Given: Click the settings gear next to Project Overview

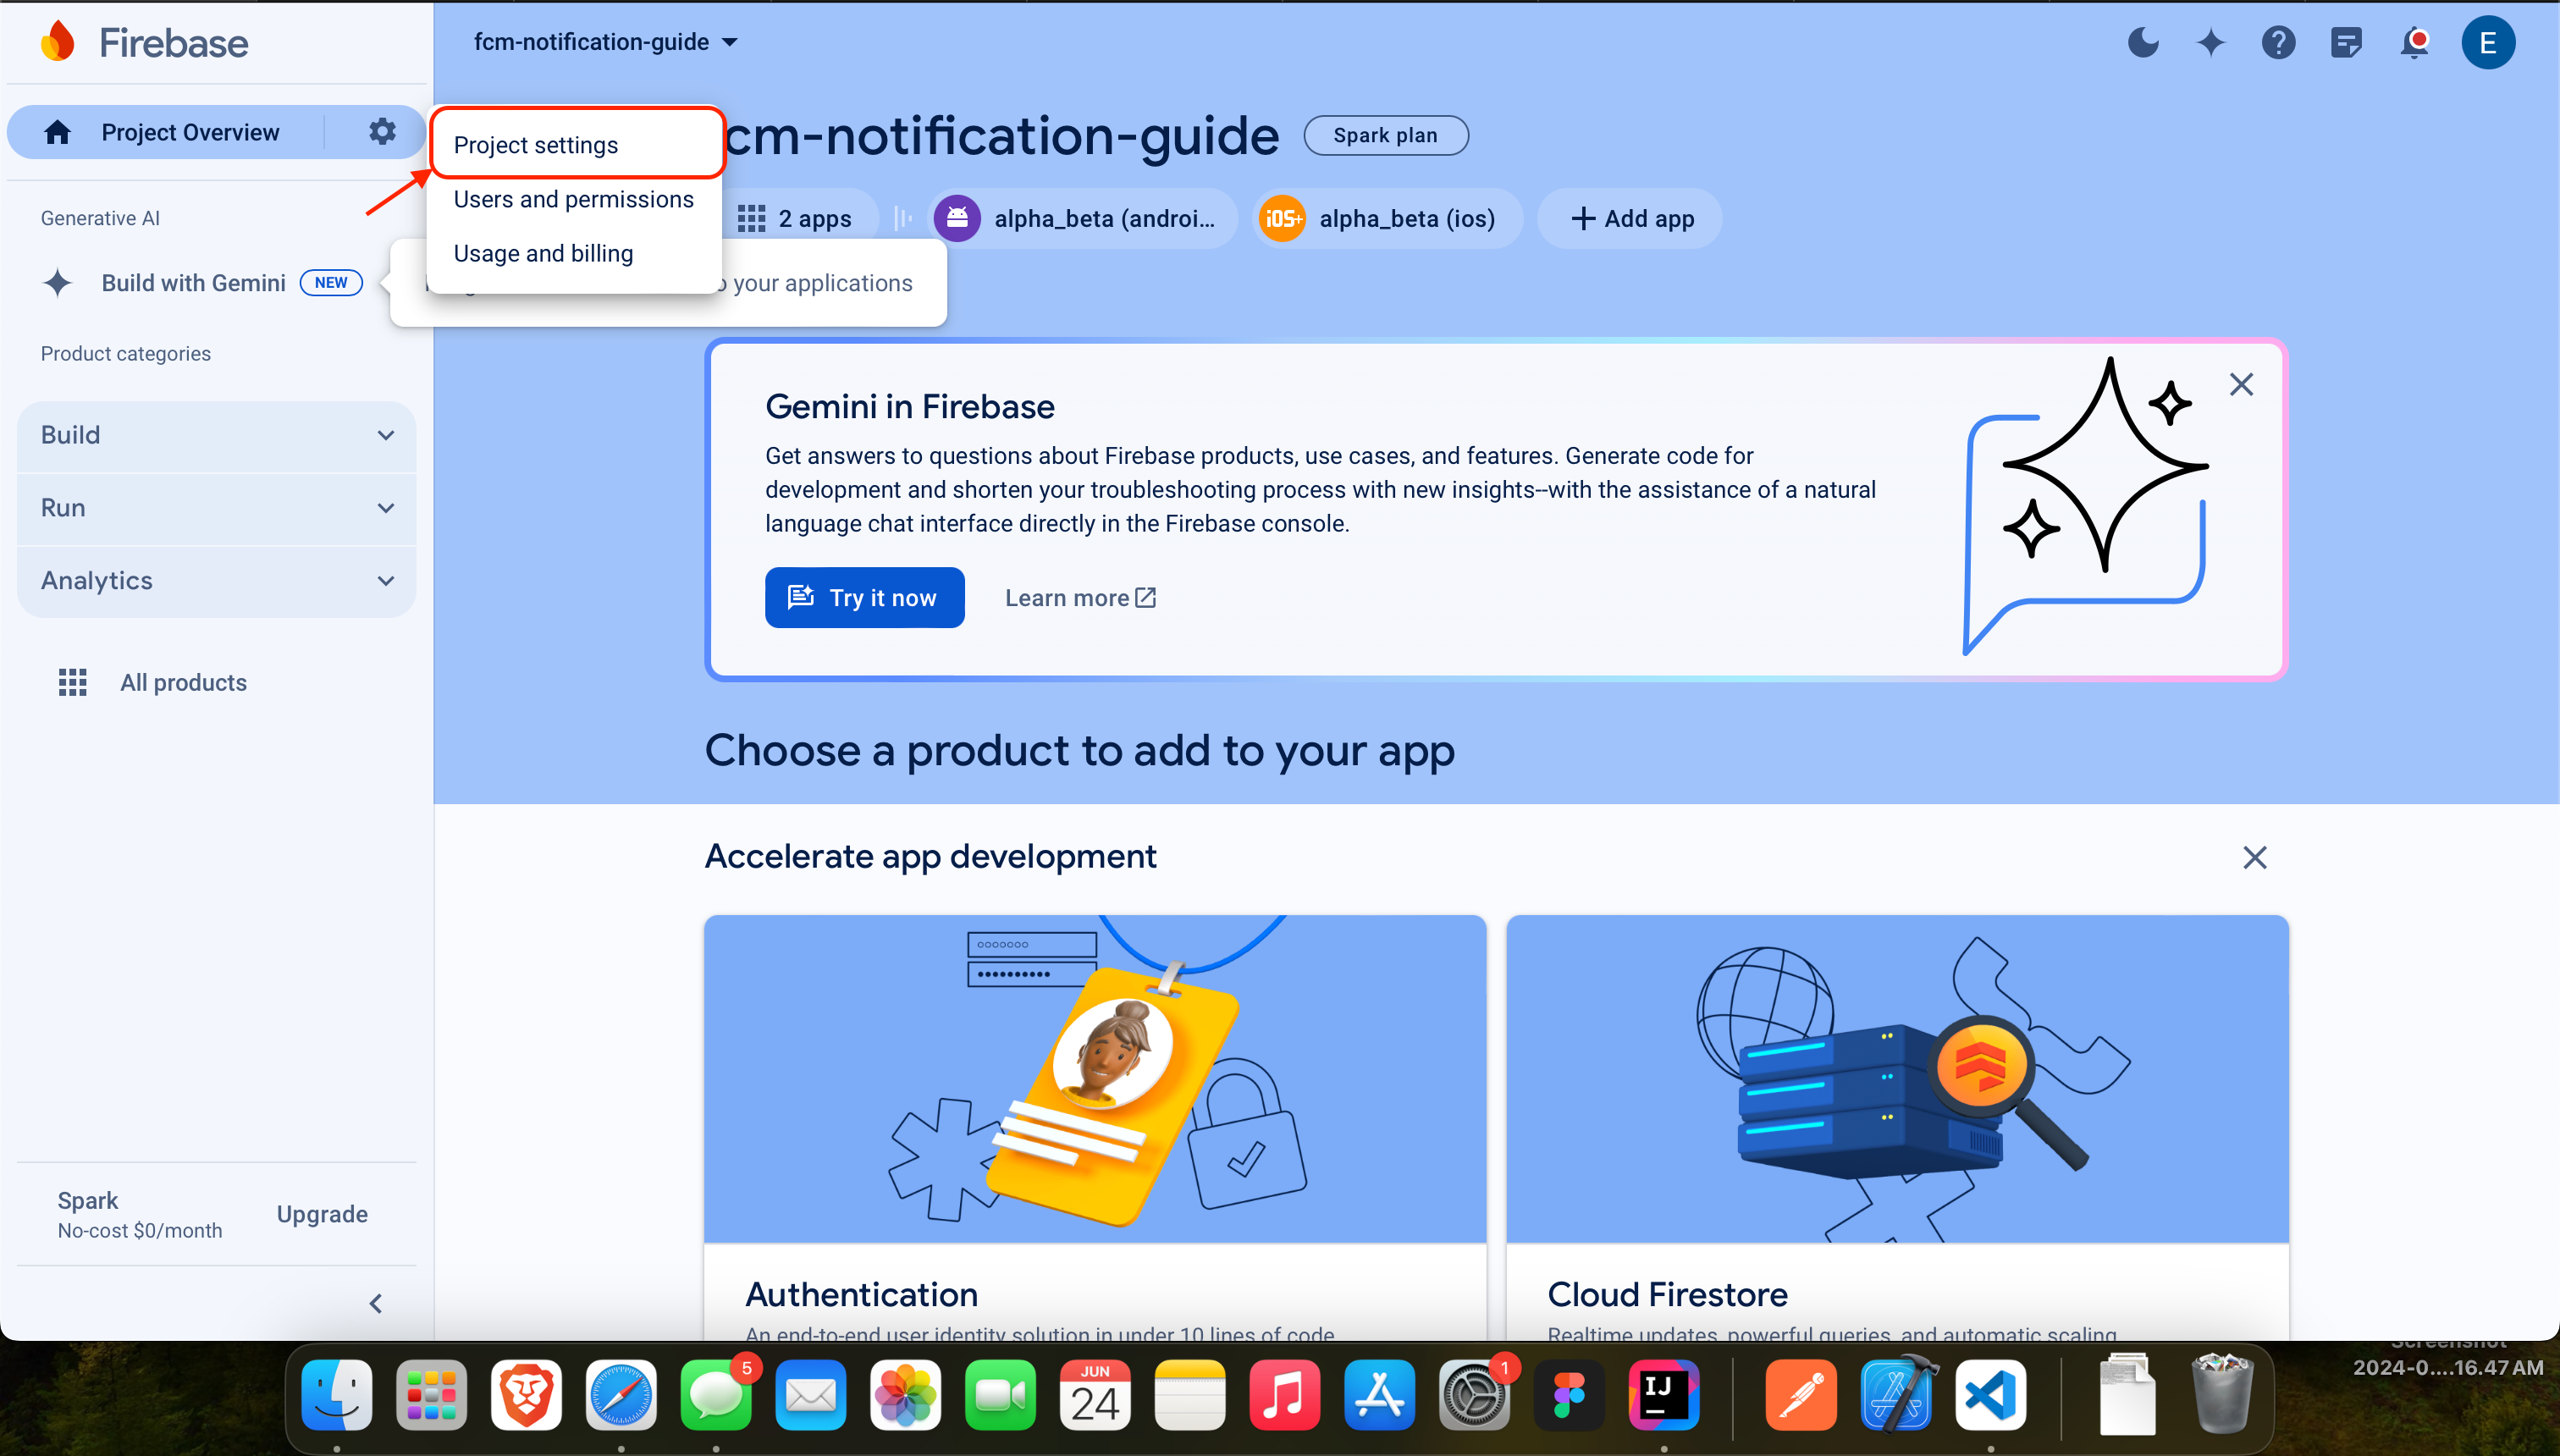Looking at the screenshot, I should 382,132.
